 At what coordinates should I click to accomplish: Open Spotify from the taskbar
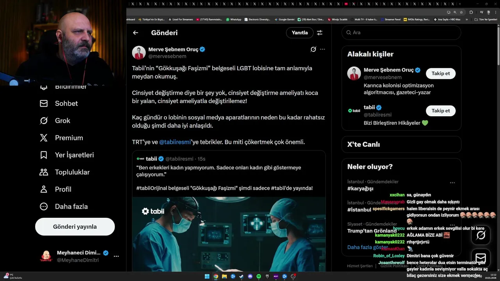coord(259,276)
